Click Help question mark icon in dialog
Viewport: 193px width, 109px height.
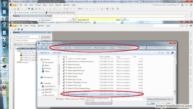(x=172, y=53)
